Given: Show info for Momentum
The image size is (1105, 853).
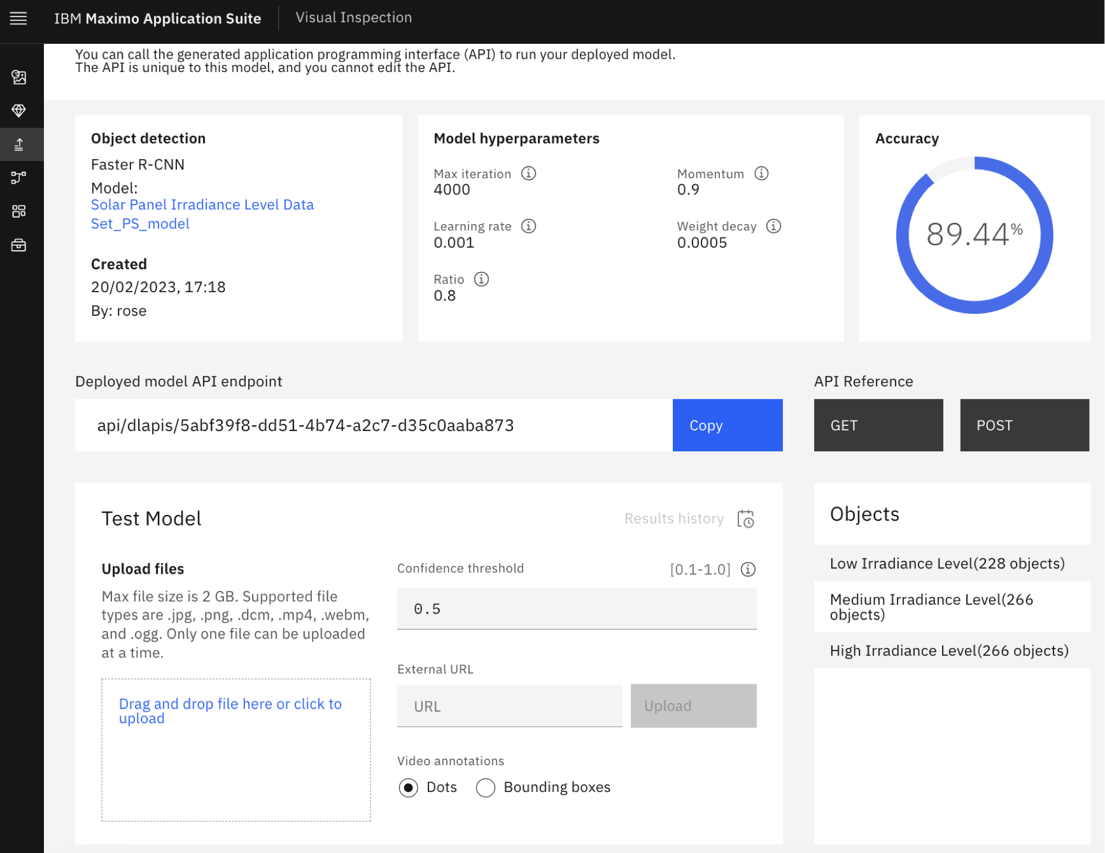Looking at the screenshot, I should click(x=761, y=173).
